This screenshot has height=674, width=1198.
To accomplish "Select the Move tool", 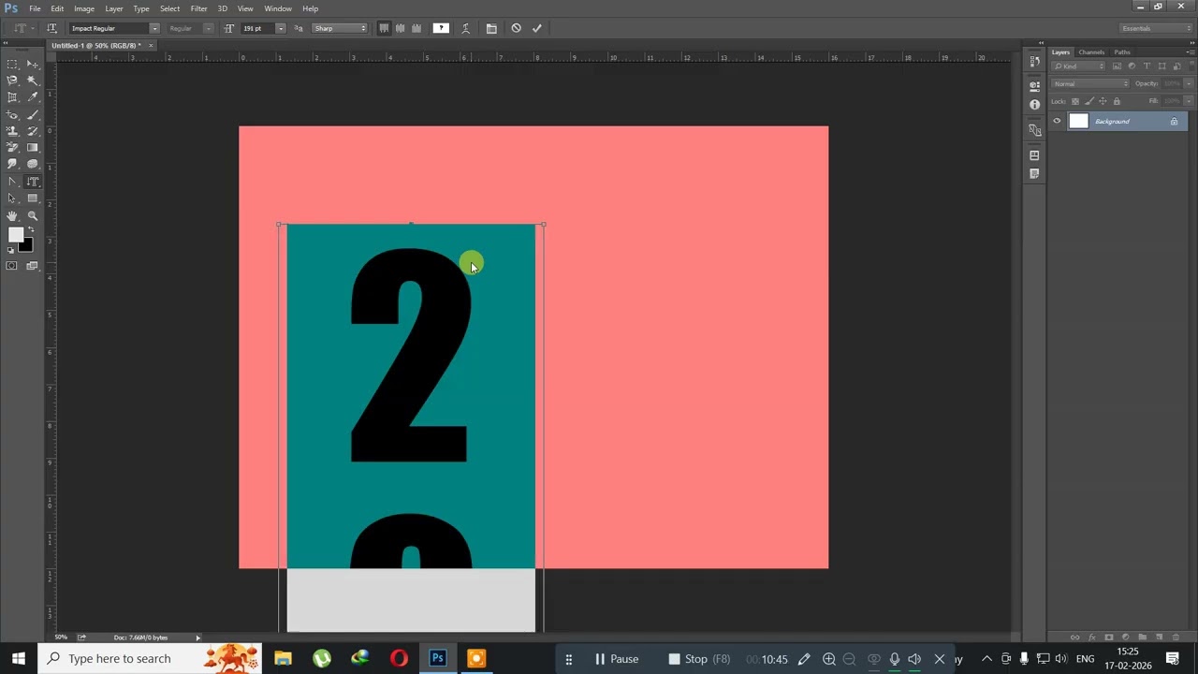I will 33,64.
